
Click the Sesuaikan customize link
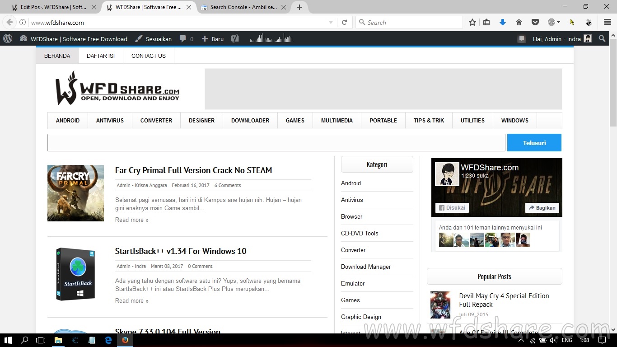point(154,39)
